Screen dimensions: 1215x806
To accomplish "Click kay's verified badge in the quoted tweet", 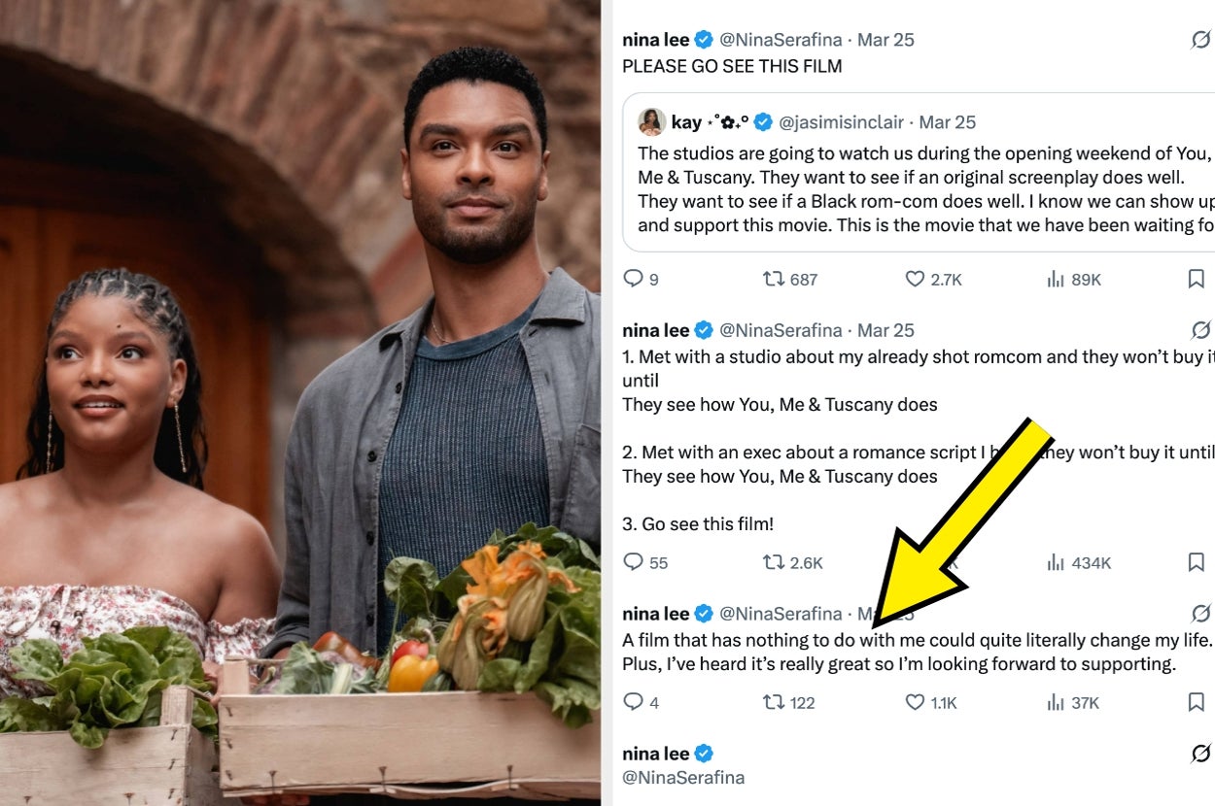I will 764,122.
